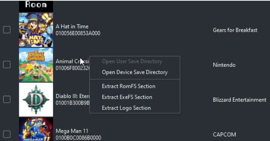270x141 pixels.
Task: Click the Gears for Breakfast developer cell
Action: (235, 30)
